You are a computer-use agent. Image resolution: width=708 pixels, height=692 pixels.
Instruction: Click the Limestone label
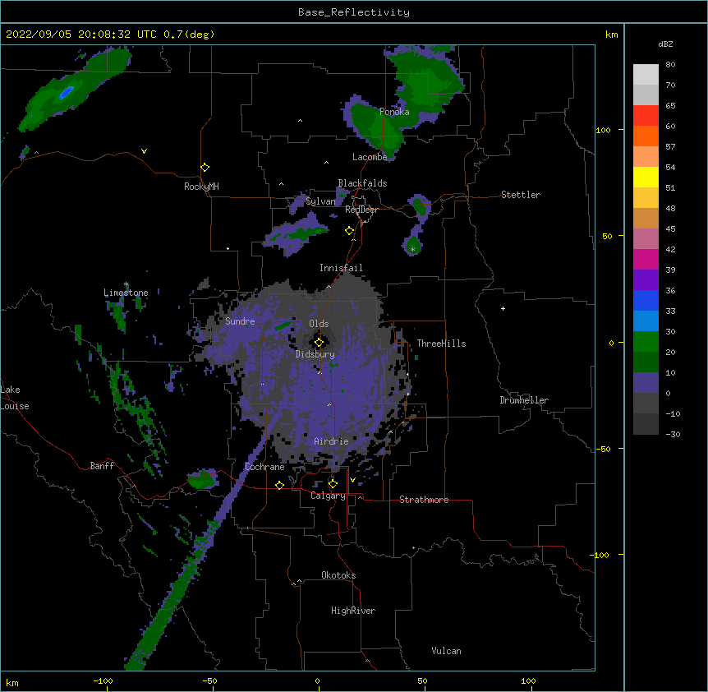coord(126,293)
